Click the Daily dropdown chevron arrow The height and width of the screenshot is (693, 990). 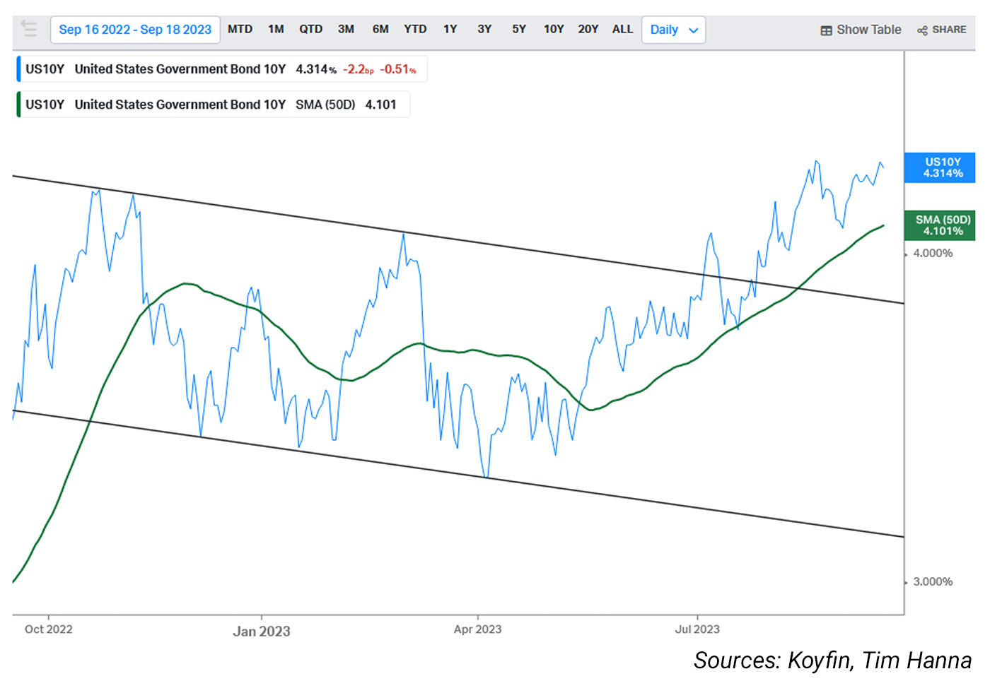[693, 30]
